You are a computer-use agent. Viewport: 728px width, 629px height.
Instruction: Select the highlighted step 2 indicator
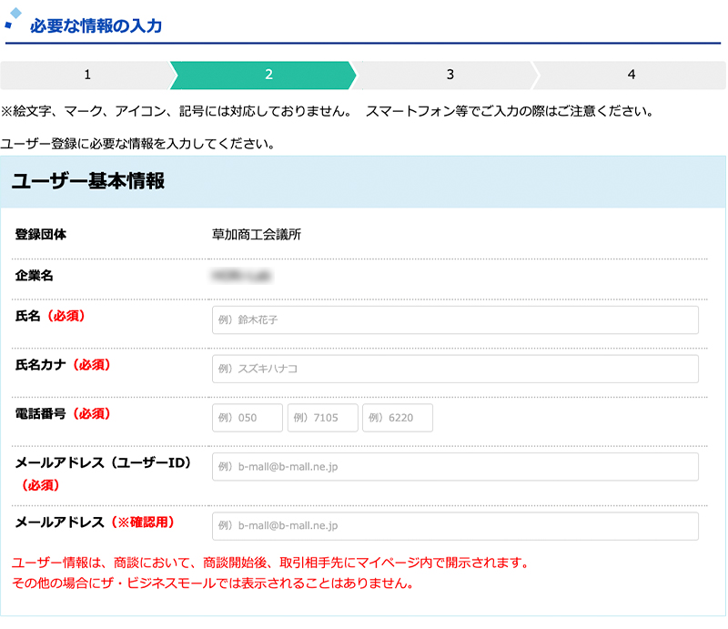point(268,75)
